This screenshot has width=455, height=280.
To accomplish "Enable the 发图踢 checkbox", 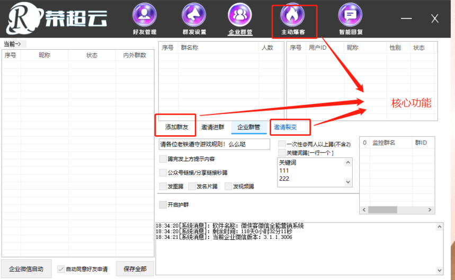I will click(x=163, y=186).
